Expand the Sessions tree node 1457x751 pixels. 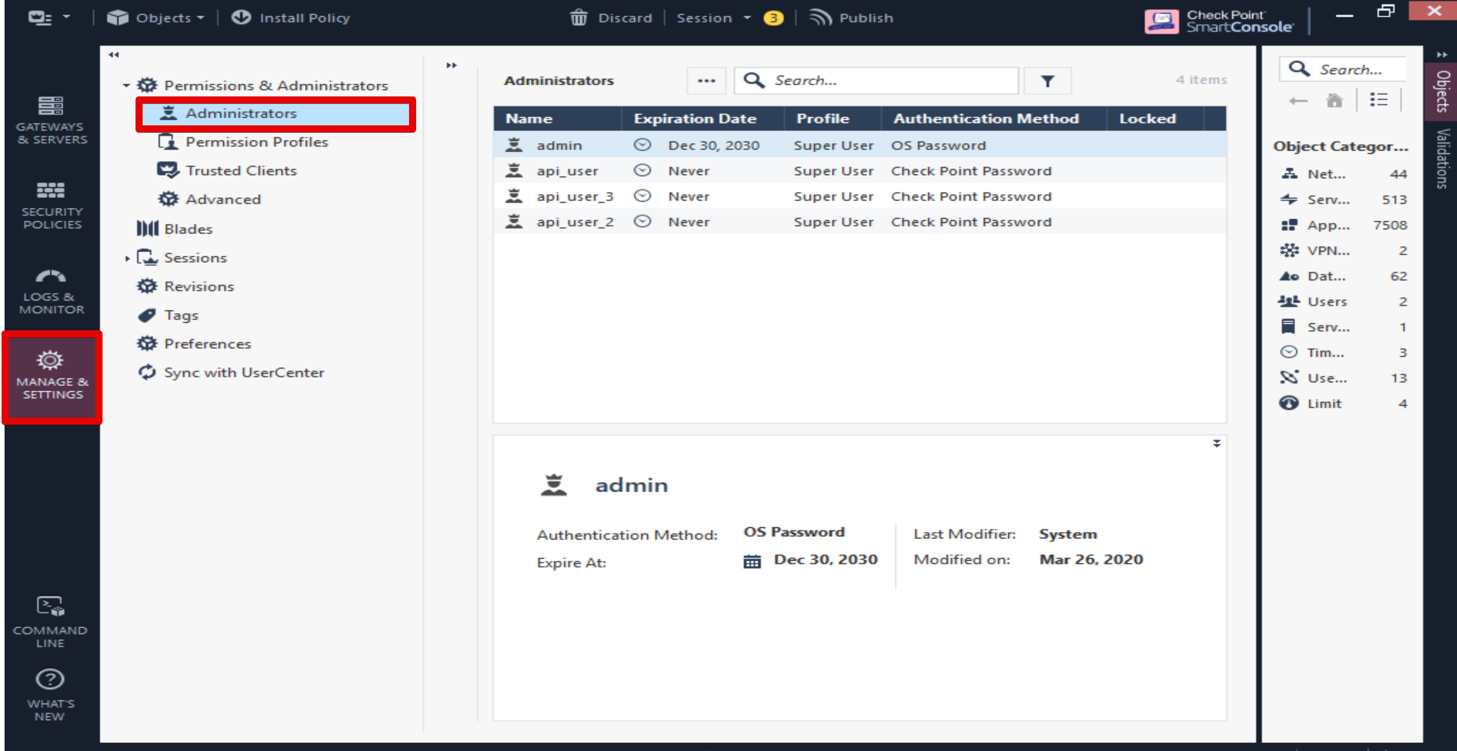(127, 258)
